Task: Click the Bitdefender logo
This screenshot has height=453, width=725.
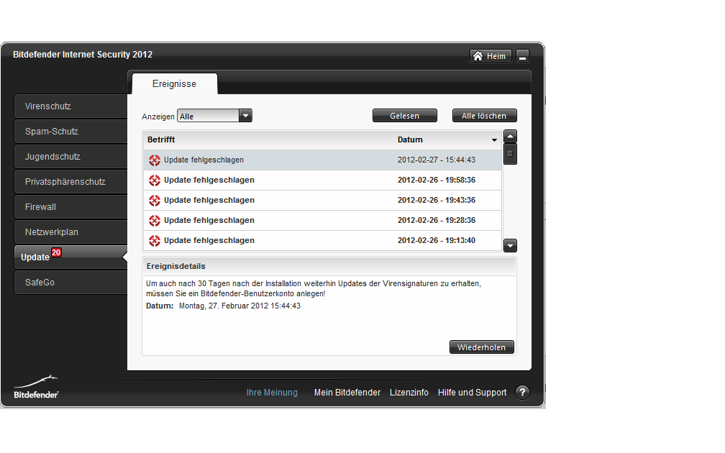Action: pos(36,387)
